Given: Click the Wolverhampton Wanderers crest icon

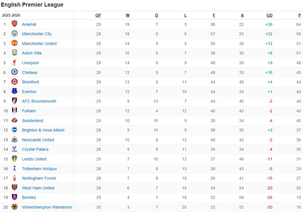Looking at the screenshot, I should (14, 207).
